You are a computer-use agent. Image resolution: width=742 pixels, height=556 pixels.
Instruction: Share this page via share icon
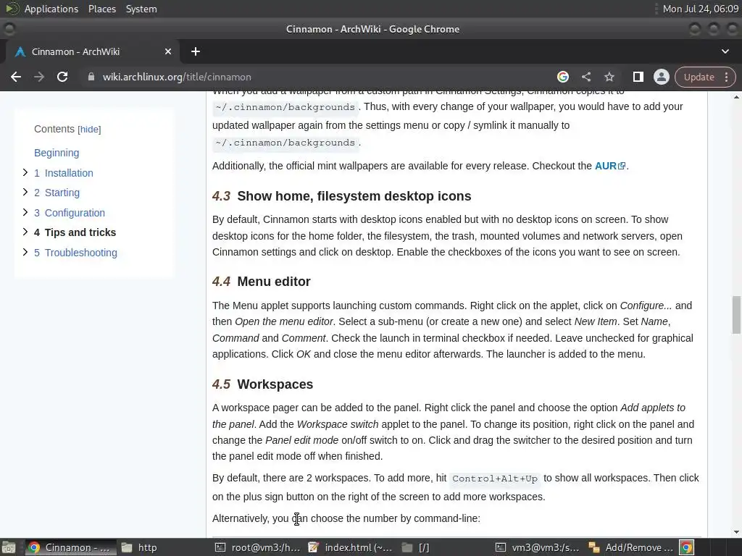click(585, 77)
